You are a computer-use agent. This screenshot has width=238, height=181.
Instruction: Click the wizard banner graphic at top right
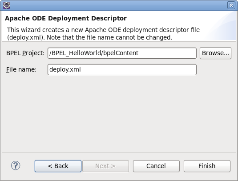point(222,26)
